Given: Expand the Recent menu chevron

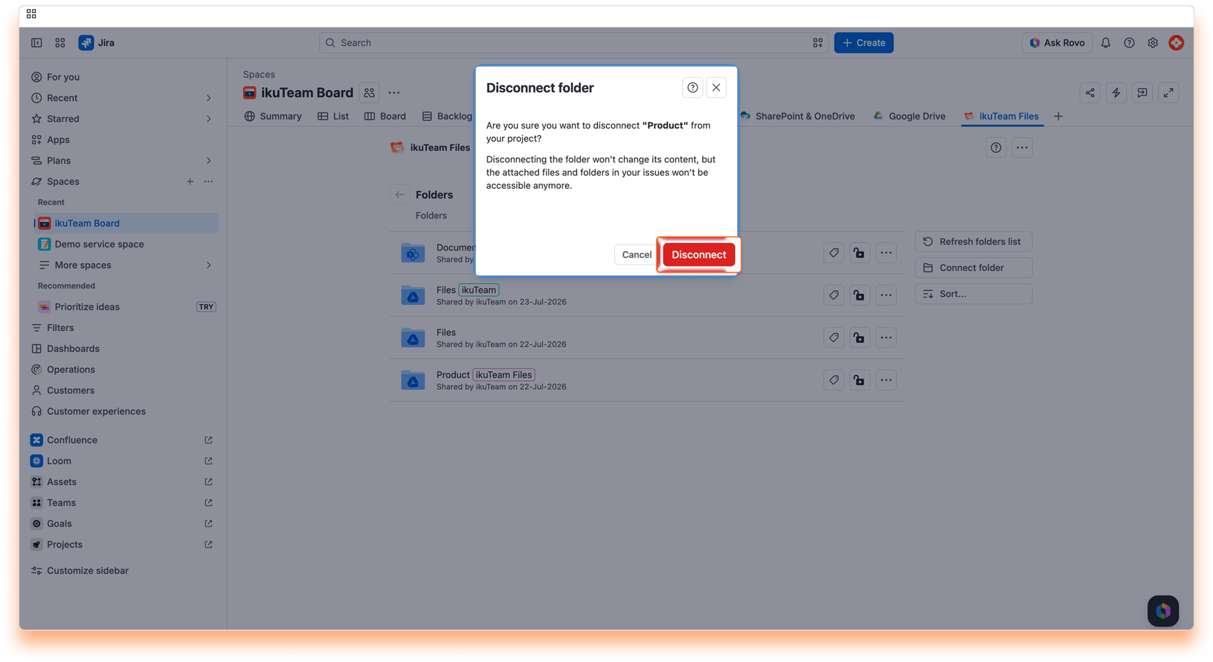Looking at the screenshot, I should (208, 98).
